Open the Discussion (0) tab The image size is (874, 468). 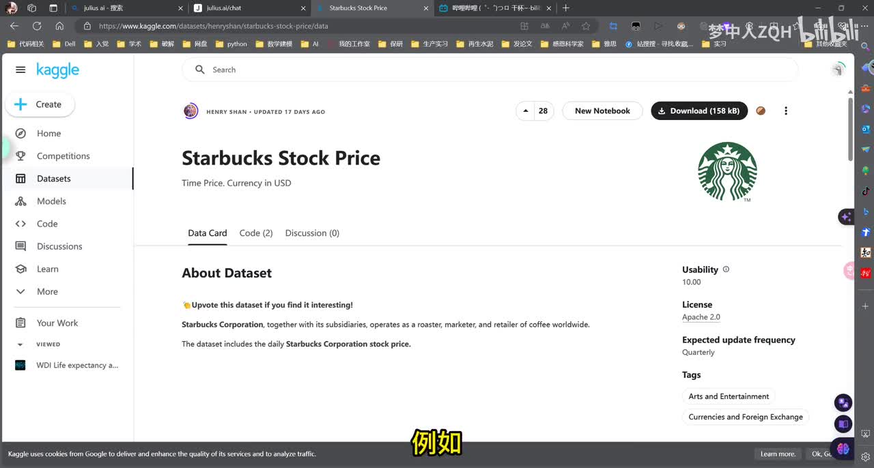pos(312,233)
